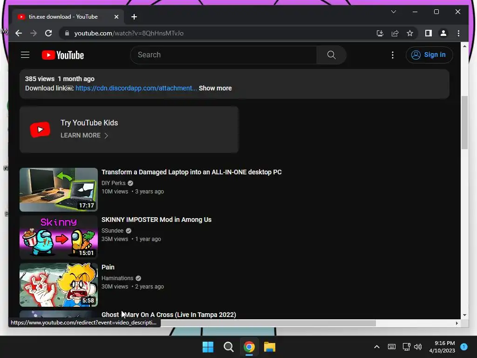Visit DIY Perks channel
The image size is (477, 358).
pos(113,183)
